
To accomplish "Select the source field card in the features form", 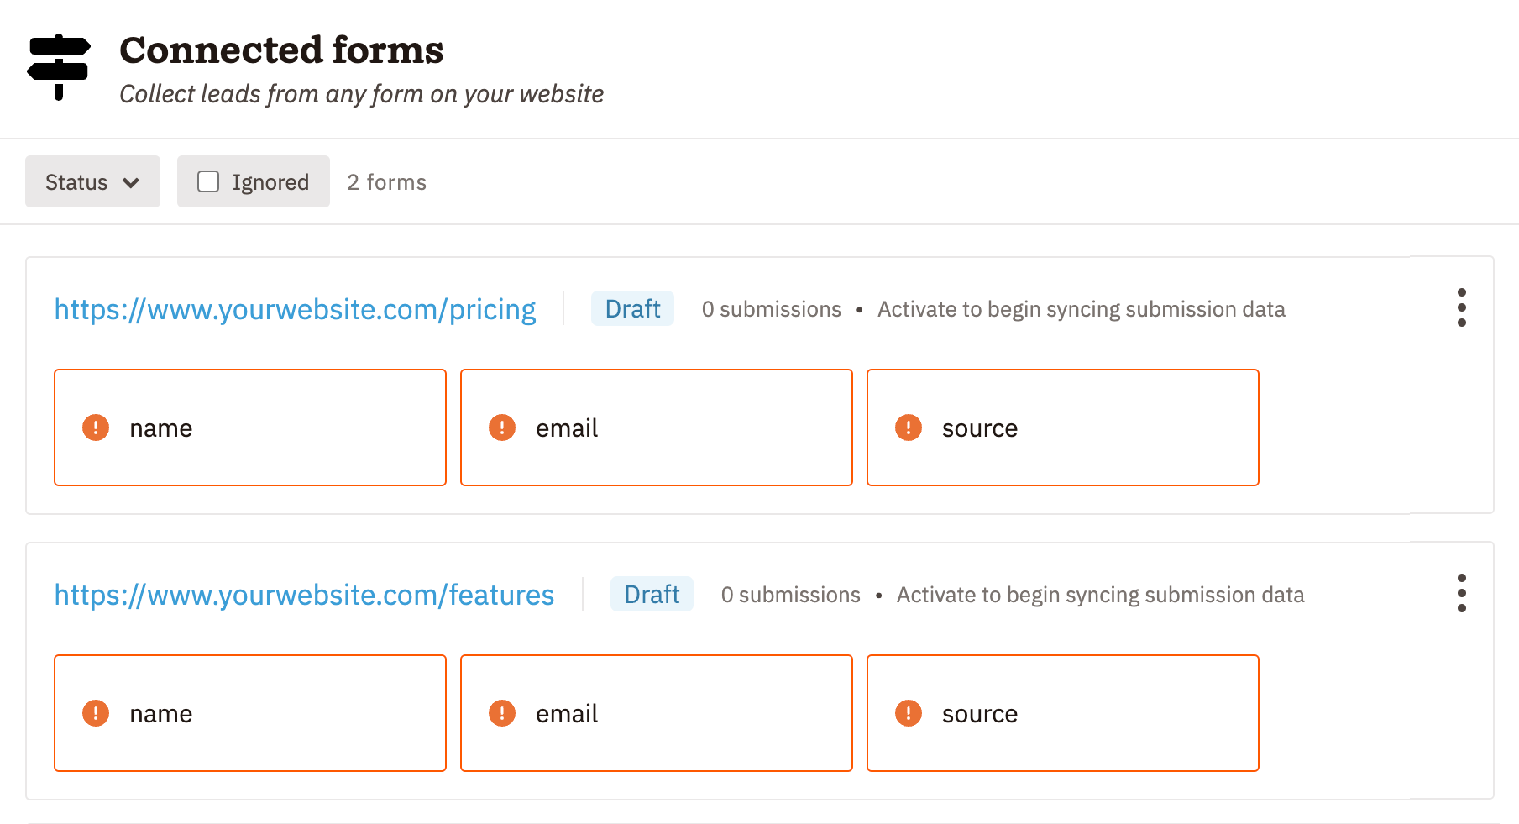I will pyautogui.click(x=1063, y=713).
